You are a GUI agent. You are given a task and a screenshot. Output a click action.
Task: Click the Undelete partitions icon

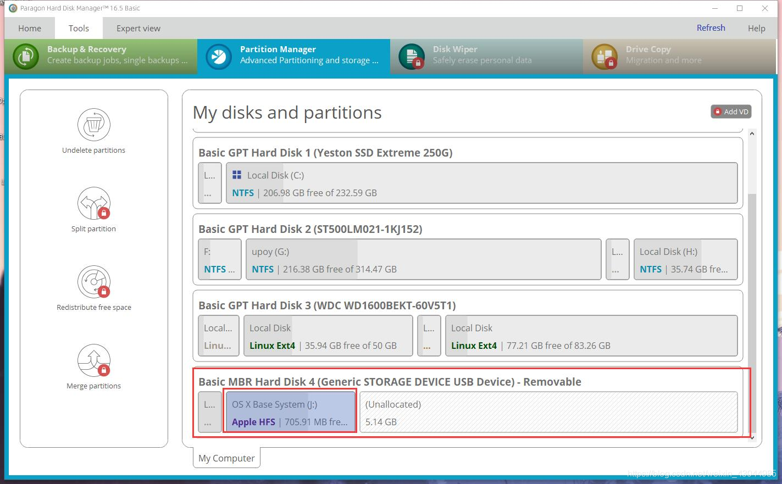[94, 125]
